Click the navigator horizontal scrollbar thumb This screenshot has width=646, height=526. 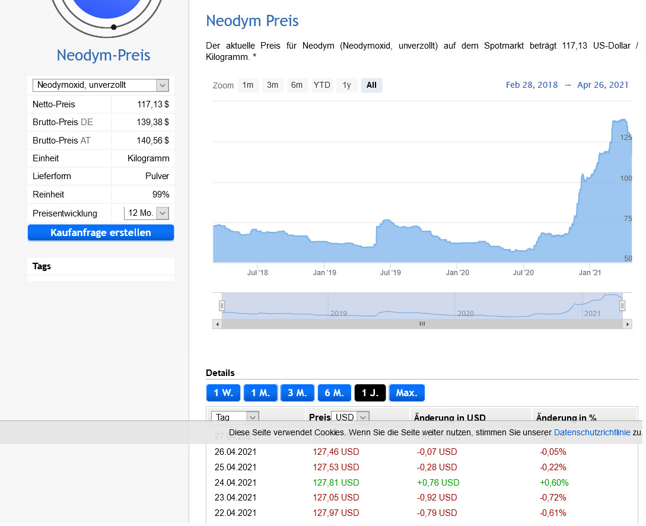pos(422,324)
